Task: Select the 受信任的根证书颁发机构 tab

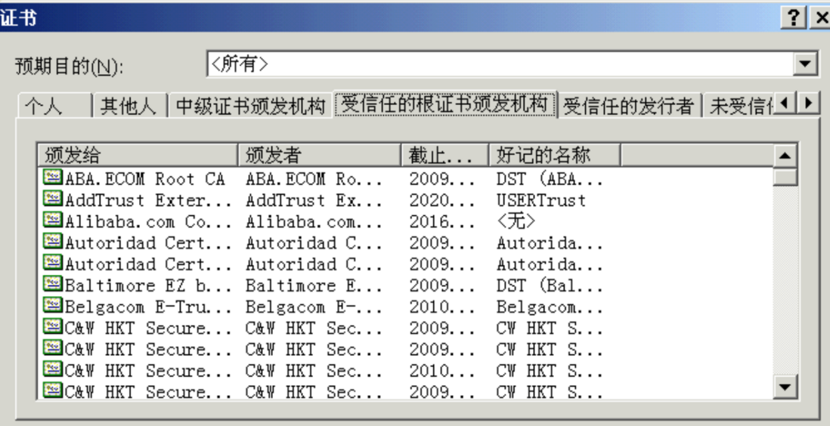Action: (x=444, y=104)
